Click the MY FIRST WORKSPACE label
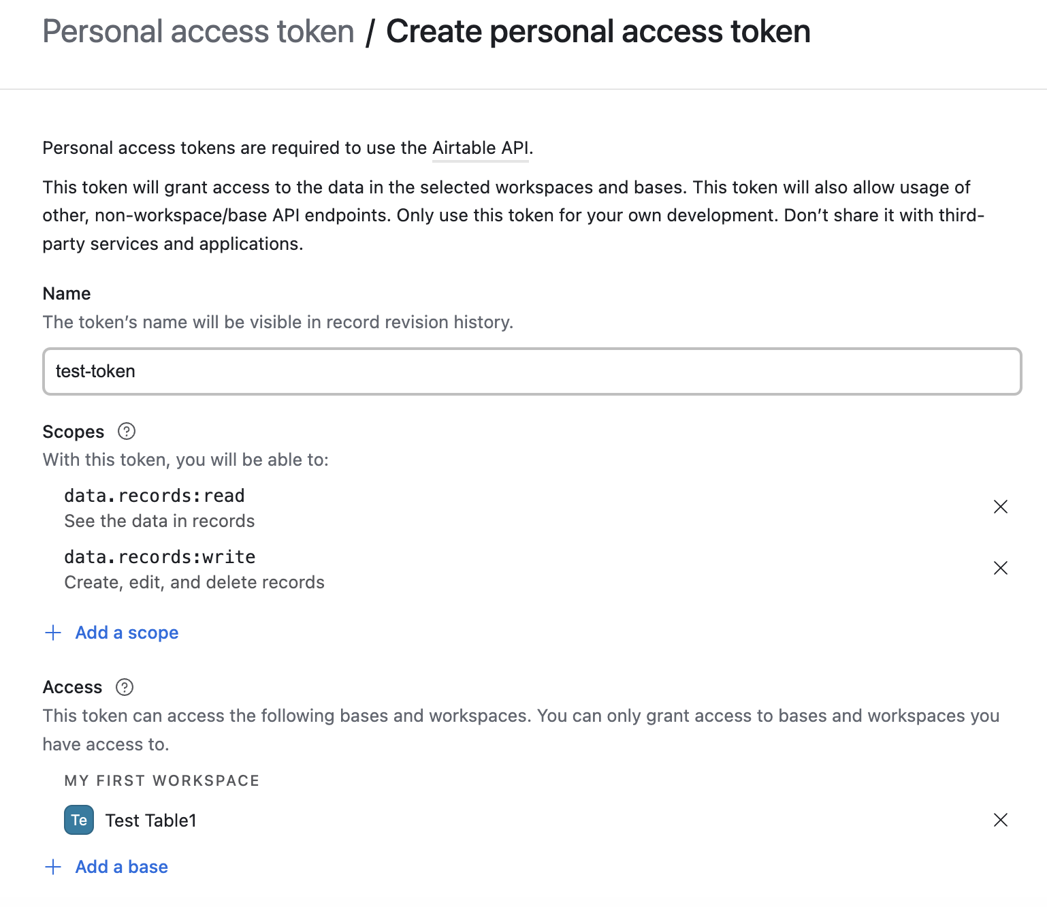The width and height of the screenshot is (1047, 907). click(x=162, y=780)
